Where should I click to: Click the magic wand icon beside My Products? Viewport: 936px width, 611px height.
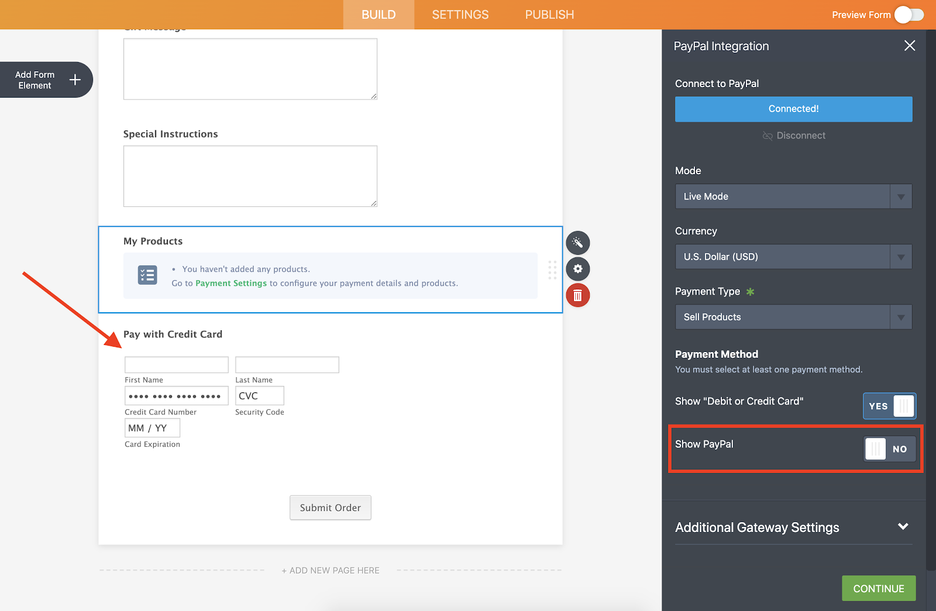click(x=577, y=243)
